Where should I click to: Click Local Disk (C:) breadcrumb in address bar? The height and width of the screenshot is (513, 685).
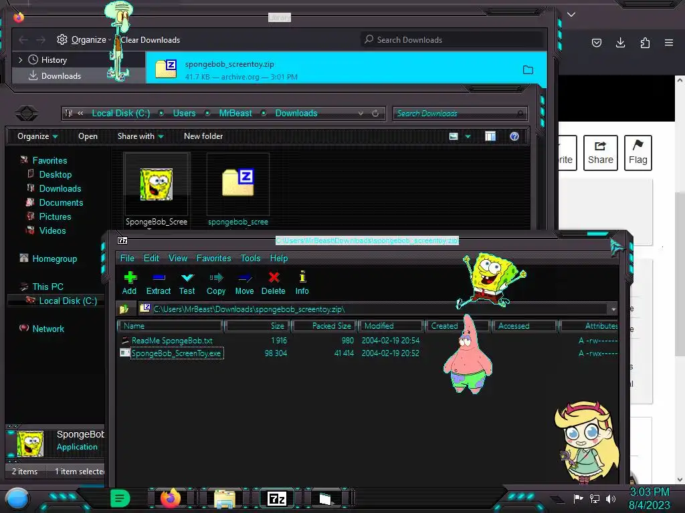(x=121, y=113)
